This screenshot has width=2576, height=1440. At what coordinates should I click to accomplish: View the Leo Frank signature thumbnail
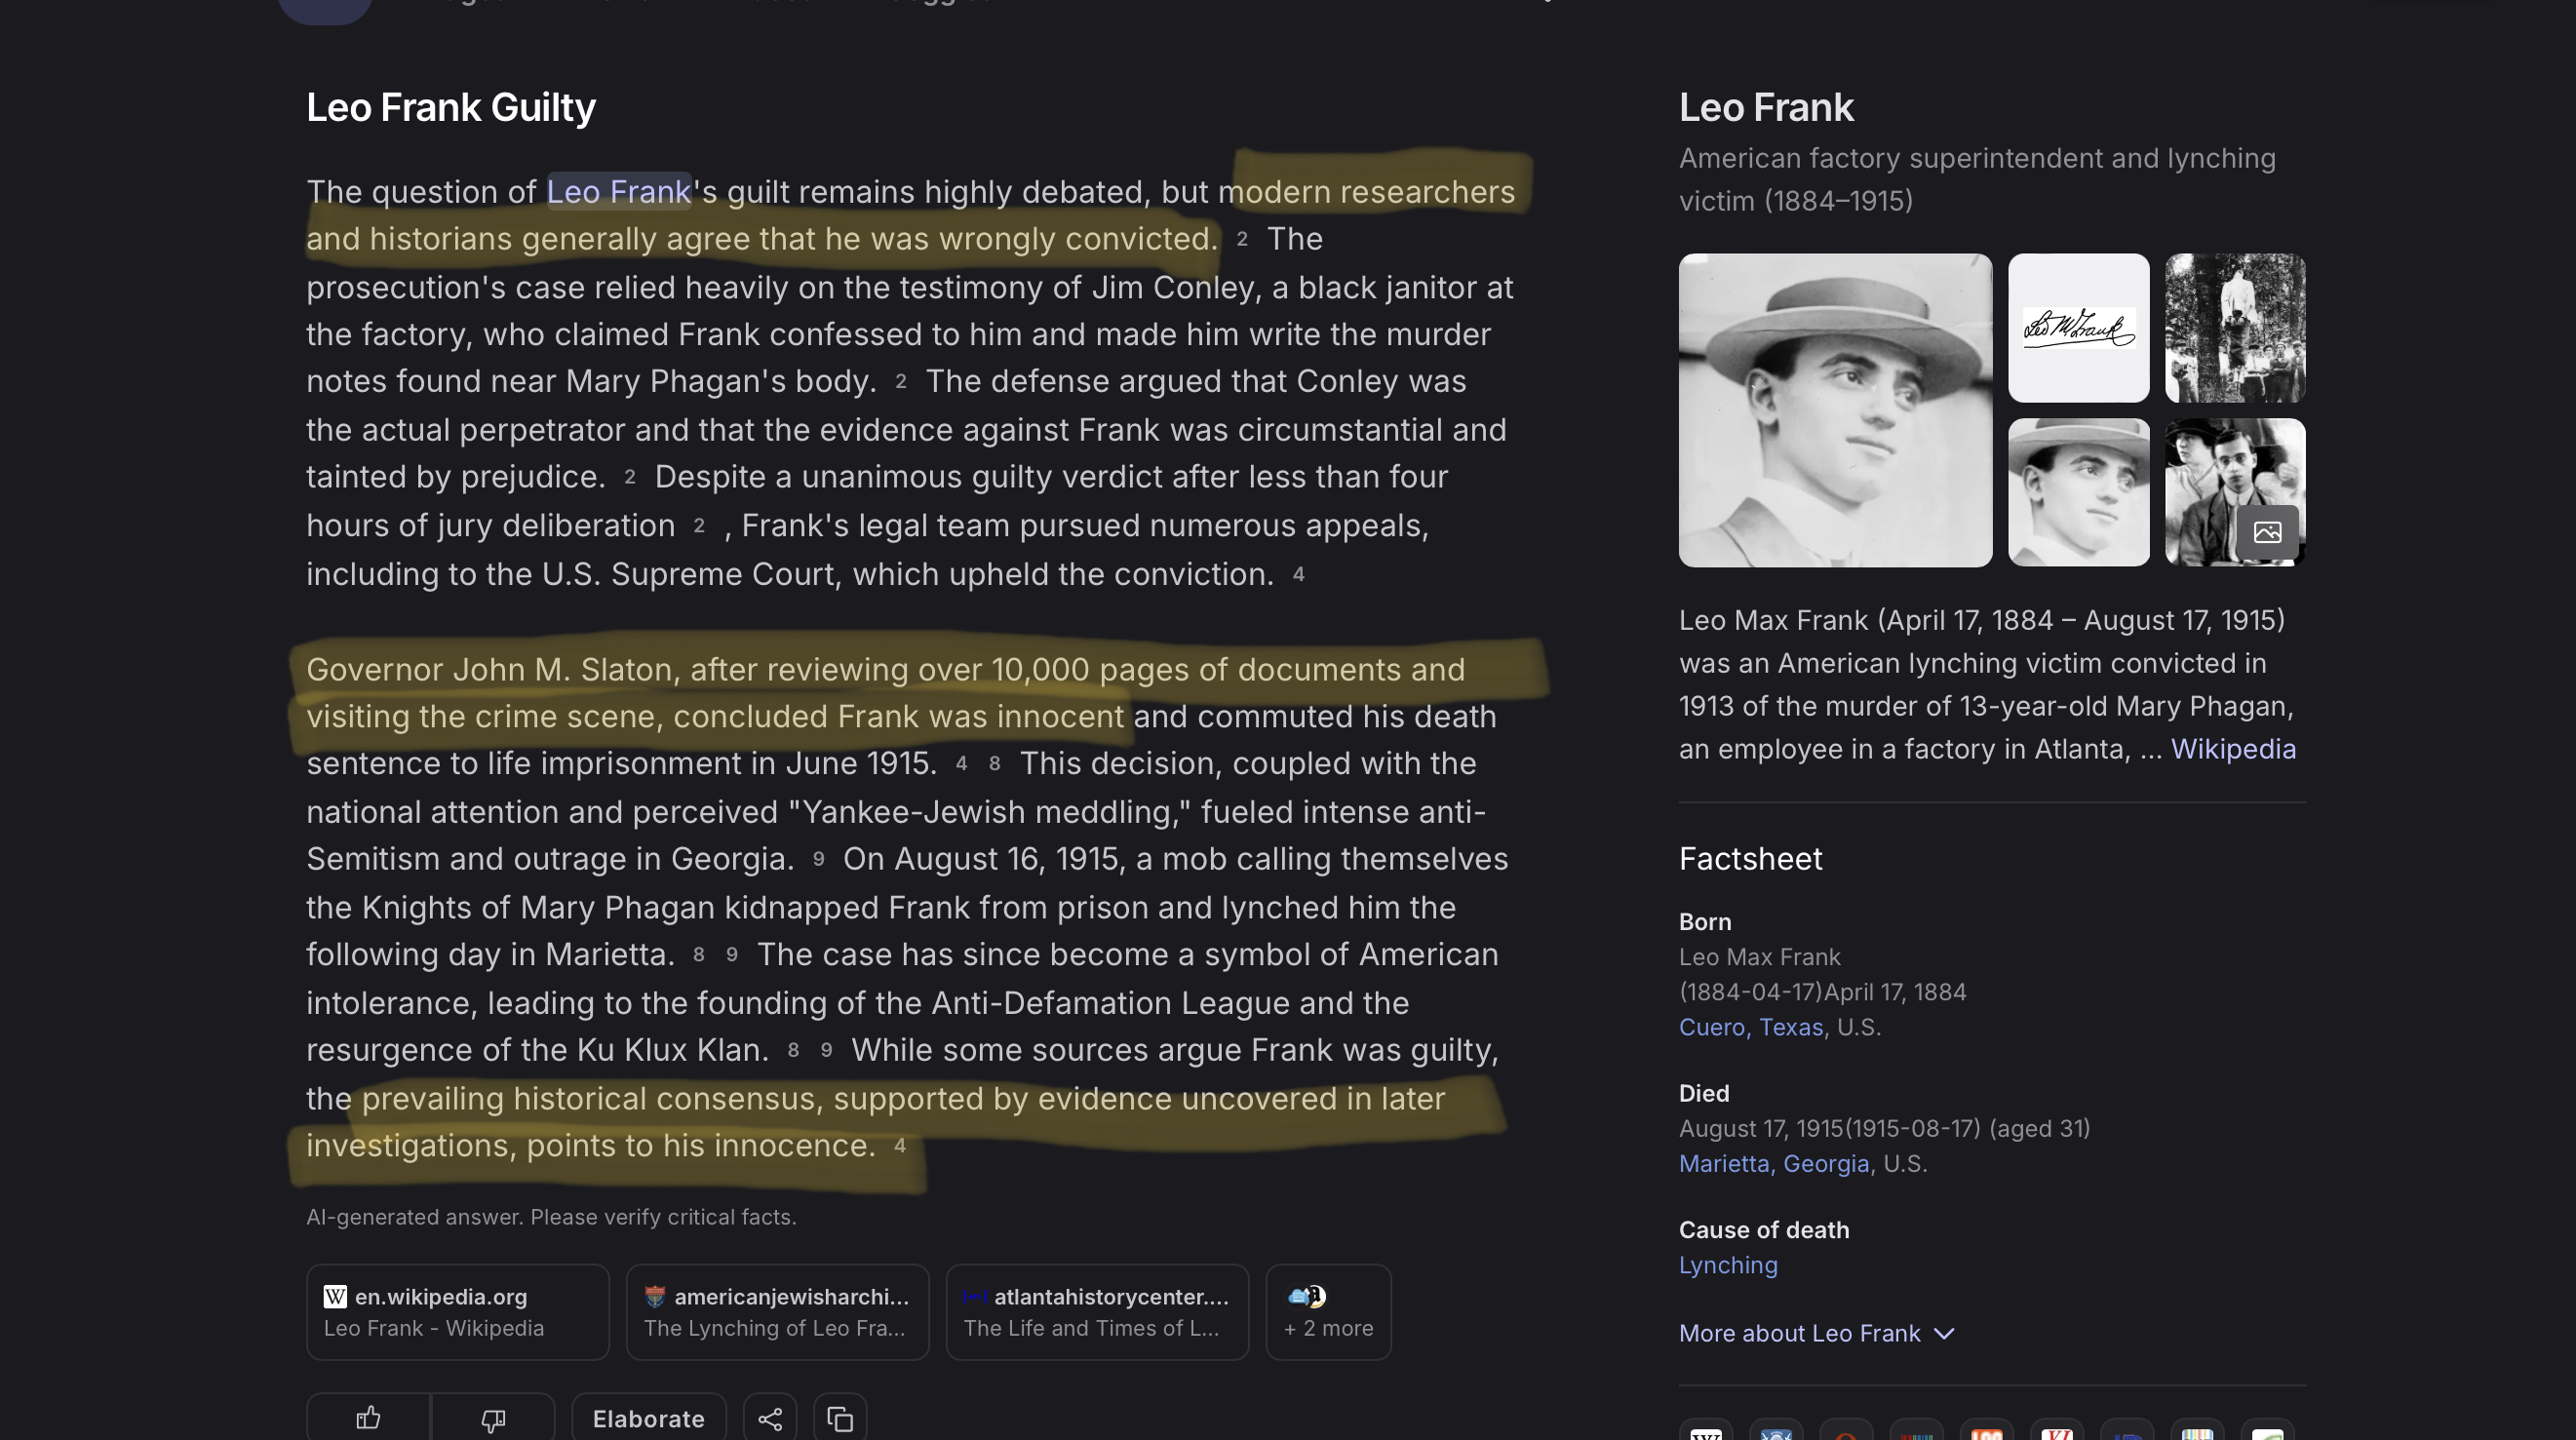click(x=2078, y=328)
